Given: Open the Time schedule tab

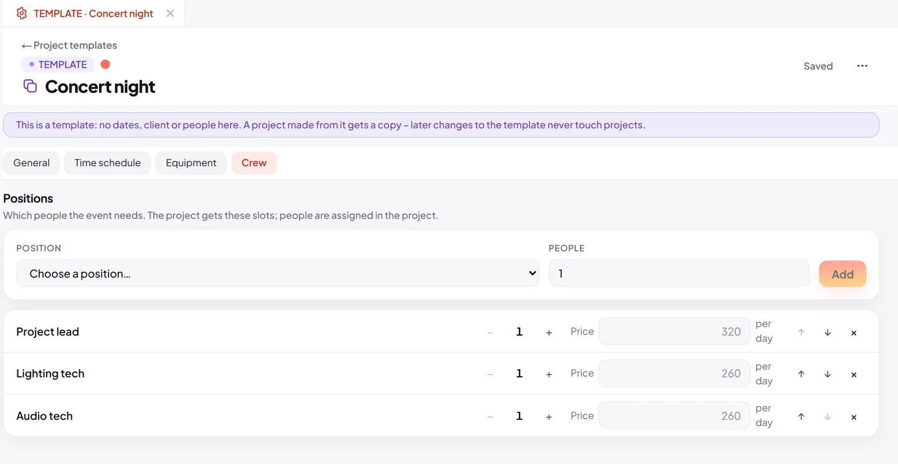Looking at the screenshot, I should click(x=107, y=163).
